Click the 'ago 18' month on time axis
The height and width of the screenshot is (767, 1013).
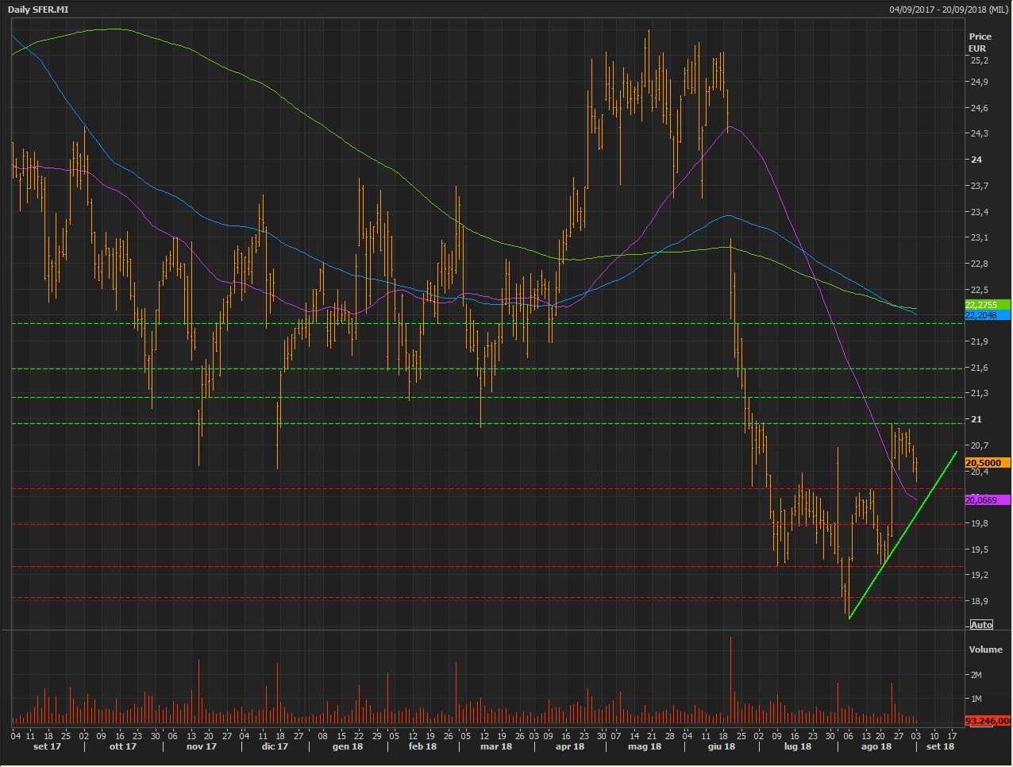coord(876,746)
